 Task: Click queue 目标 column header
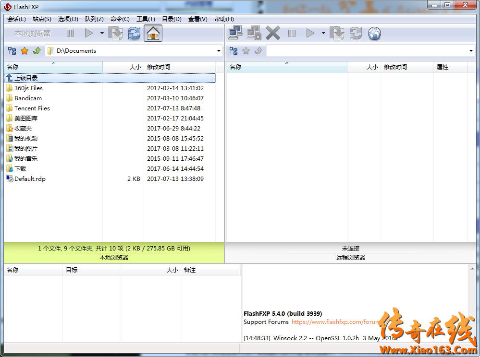pos(92,270)
